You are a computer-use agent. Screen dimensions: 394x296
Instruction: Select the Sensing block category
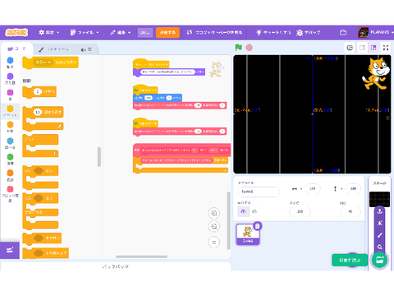(10, 143)
